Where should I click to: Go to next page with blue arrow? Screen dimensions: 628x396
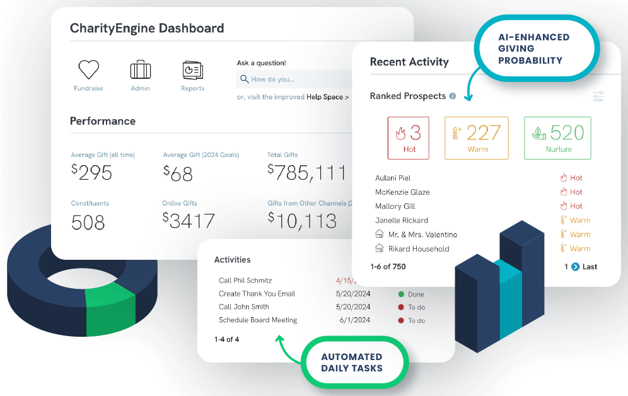575,267
